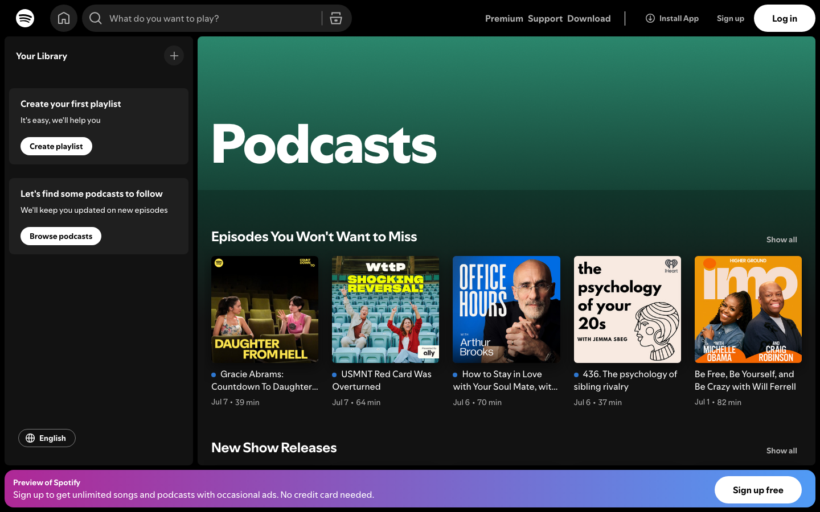Show all New Show Releases

(x=782, y=451)
